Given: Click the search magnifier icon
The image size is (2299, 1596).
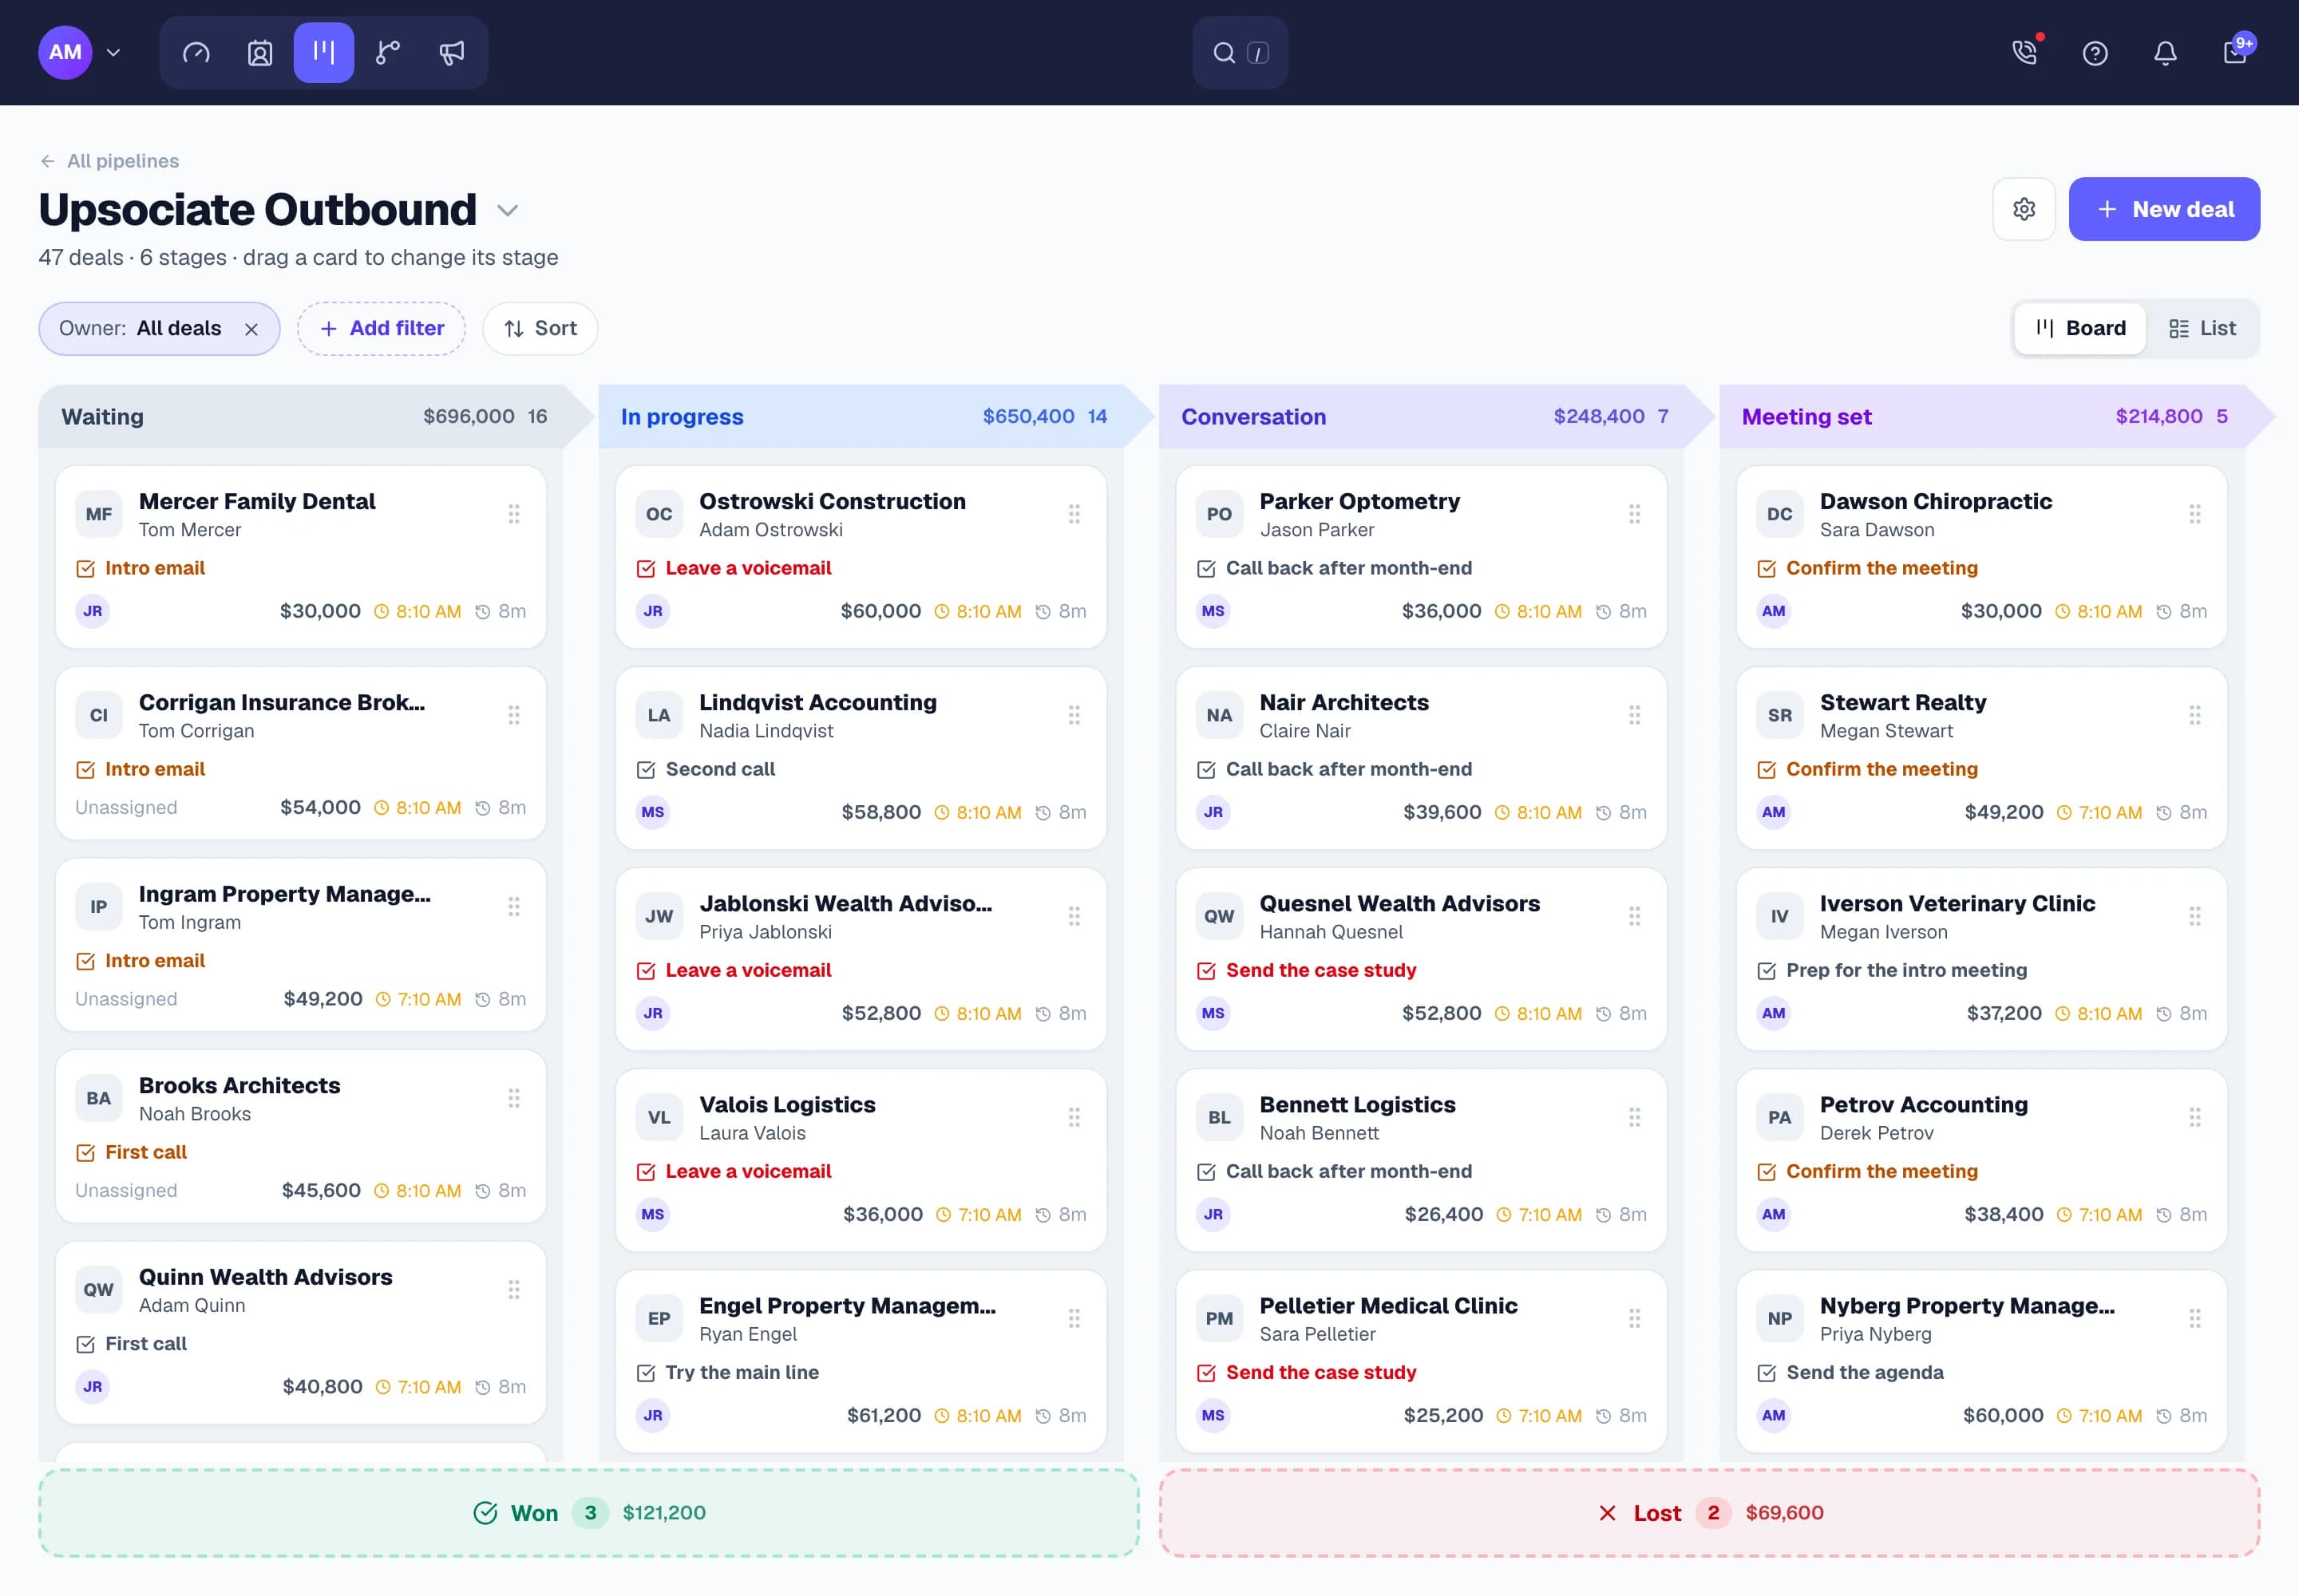Looking at the screenshot, I should (x=1224, y=52).
